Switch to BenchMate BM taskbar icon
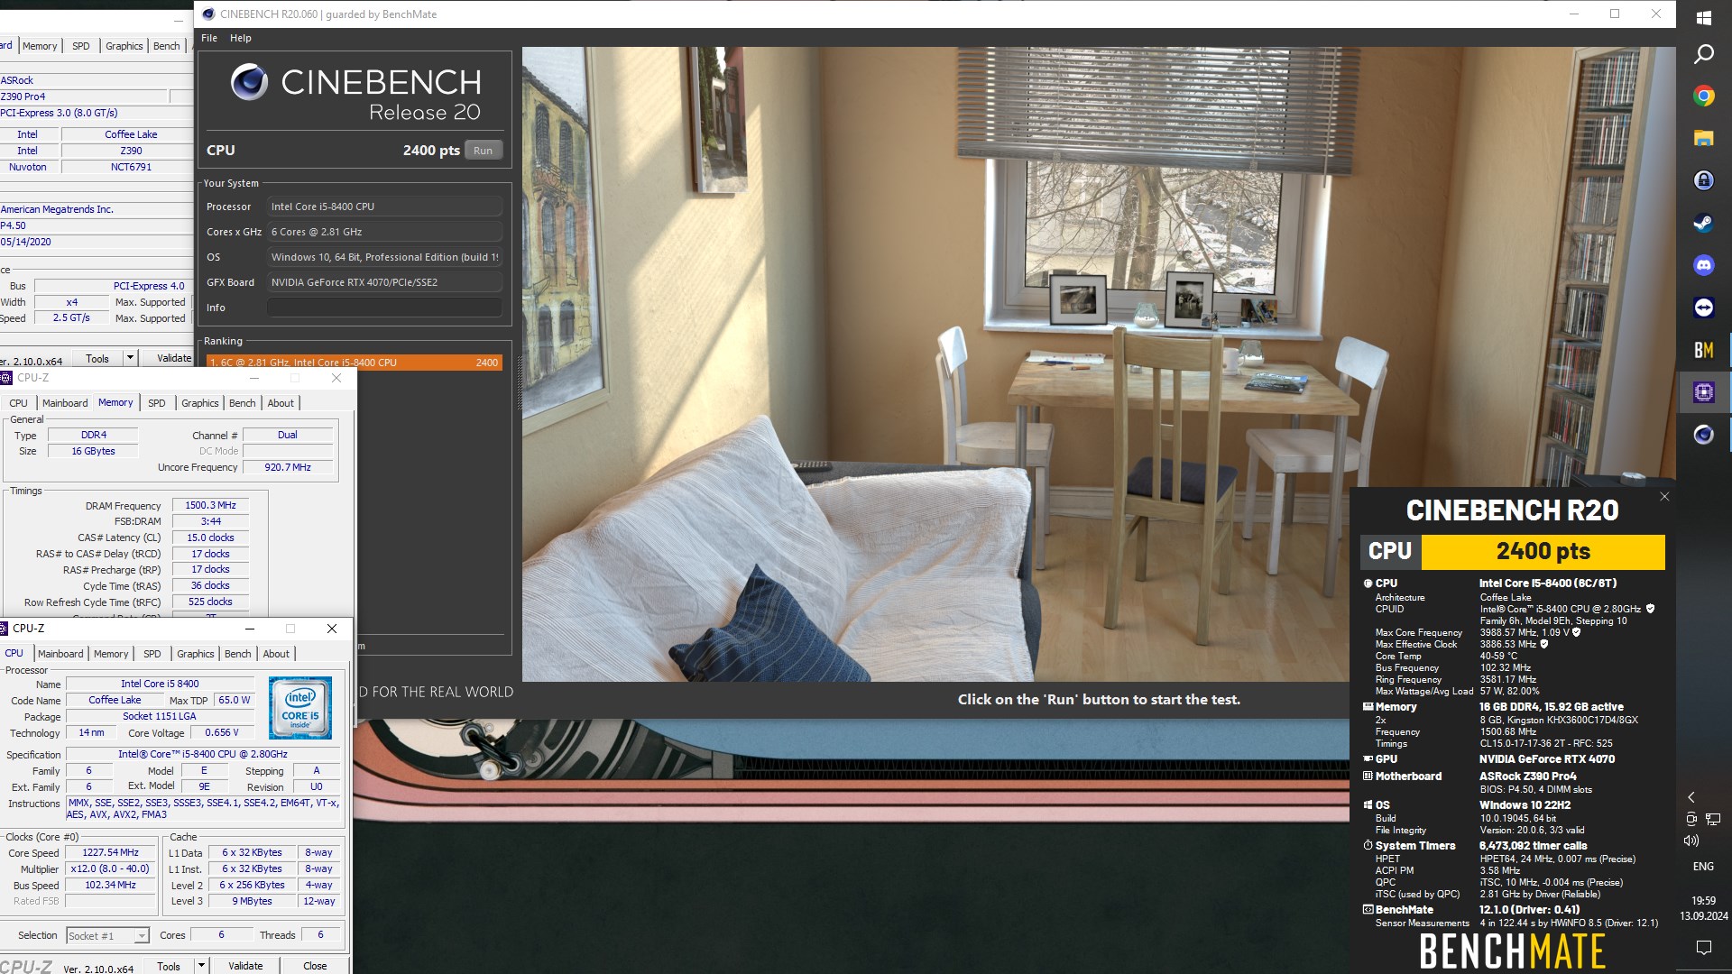 (x=1703, y=350)
